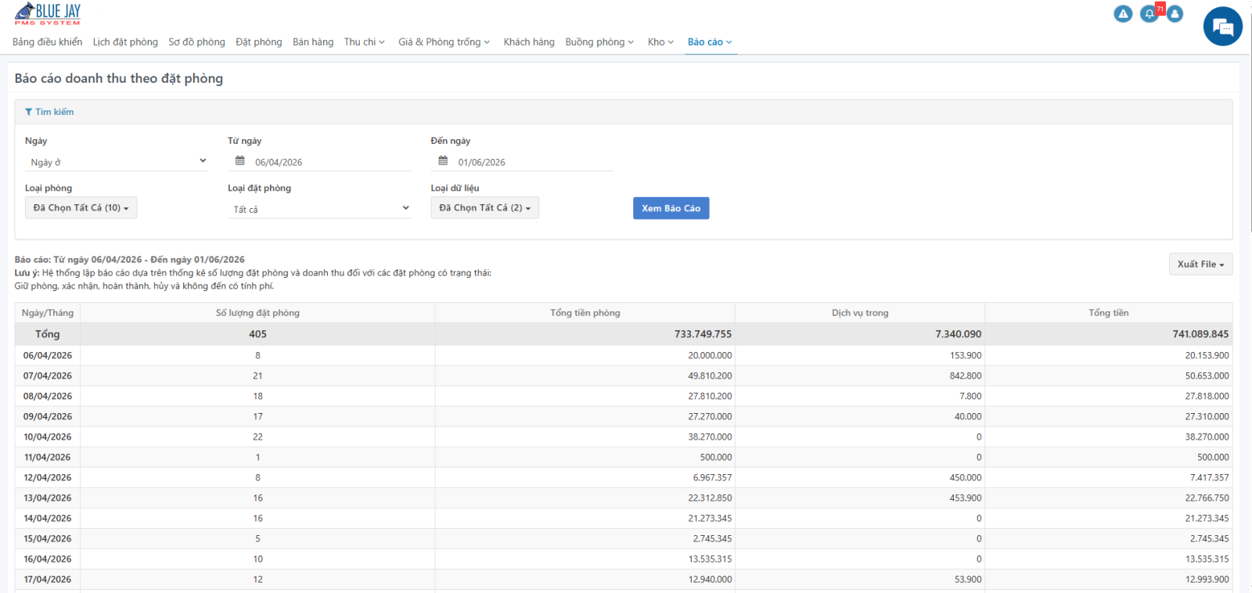Expand the Thu chi menu
This screenshot has height=593, width=1252.
(x=365, y=42)
